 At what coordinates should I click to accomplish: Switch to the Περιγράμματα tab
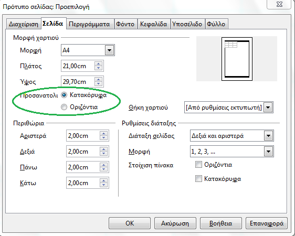tap(89, 24)
